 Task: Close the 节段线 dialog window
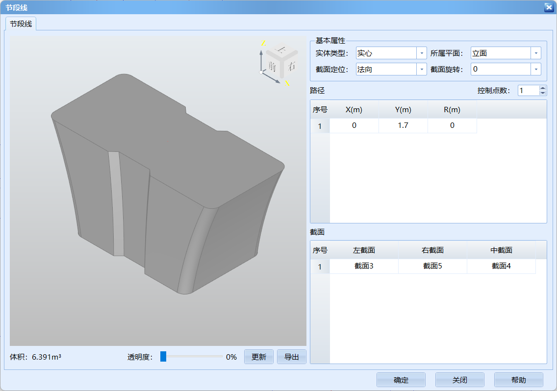pos(549,7)
